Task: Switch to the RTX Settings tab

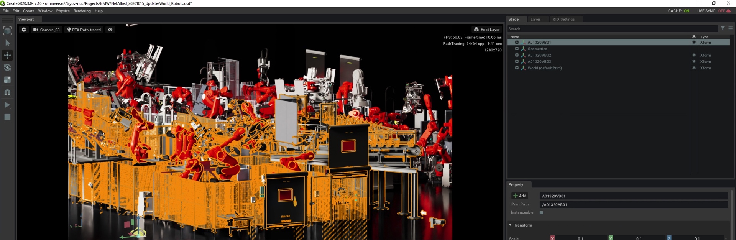Action: pos(563,19)
